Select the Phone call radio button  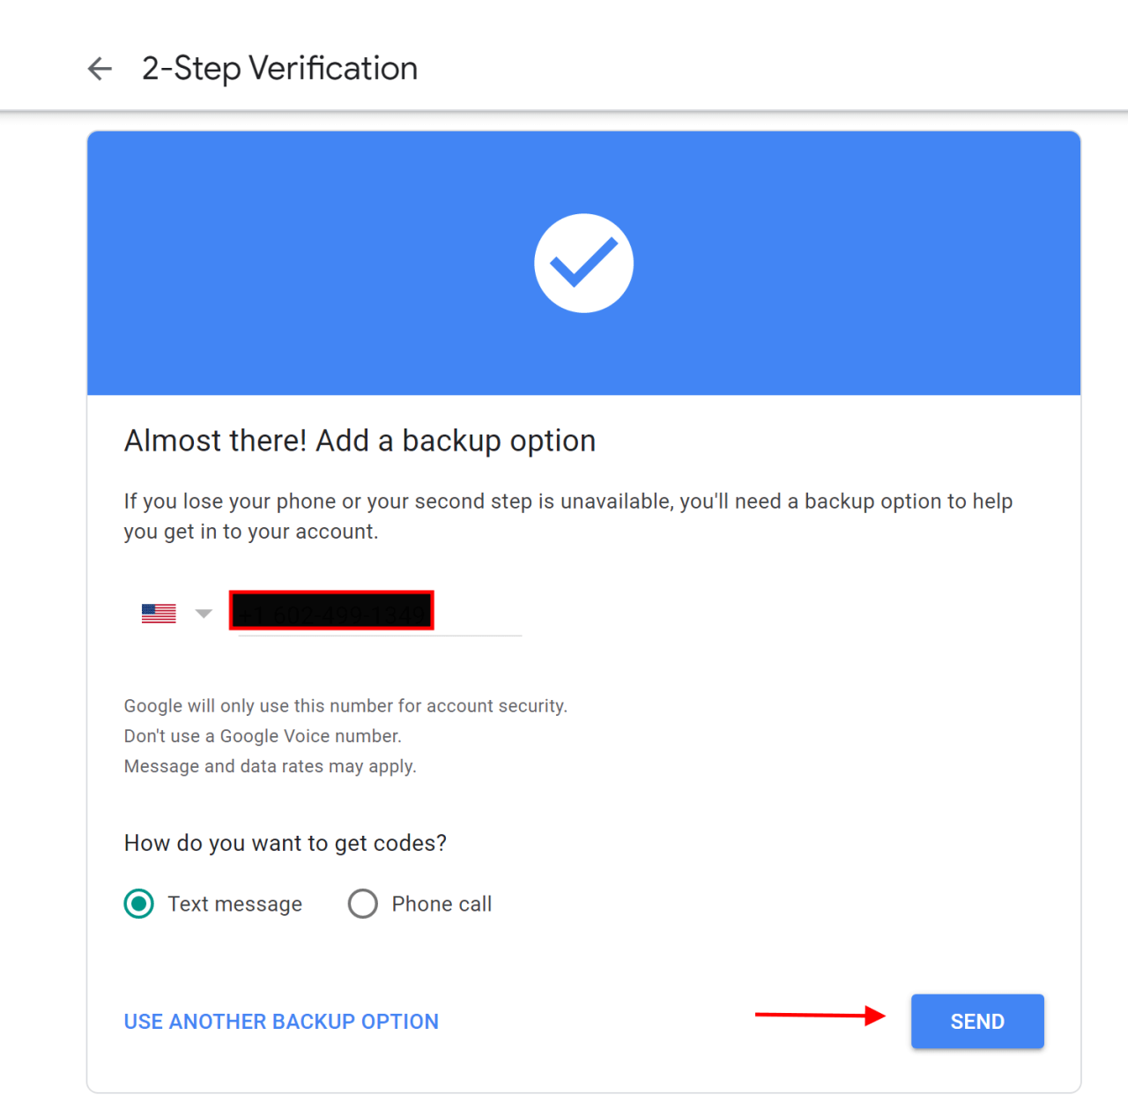[362, 904]
